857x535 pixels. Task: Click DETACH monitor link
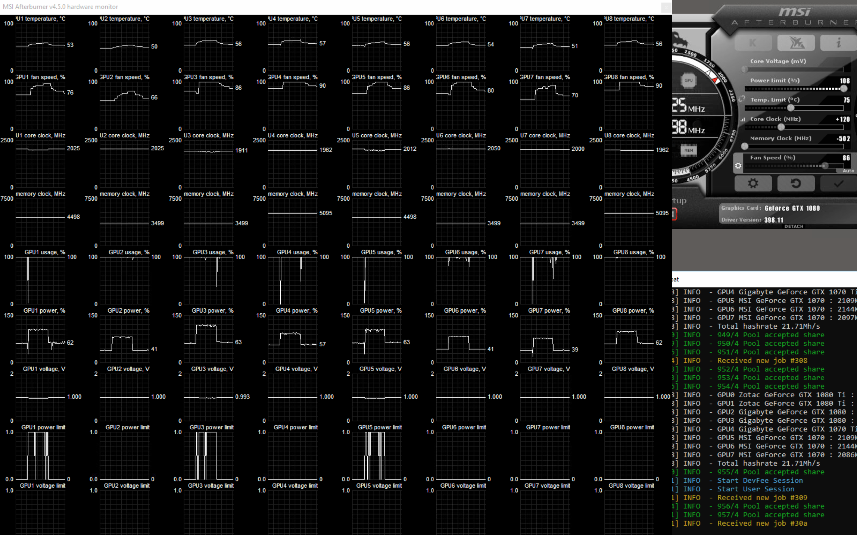point(794,226)
